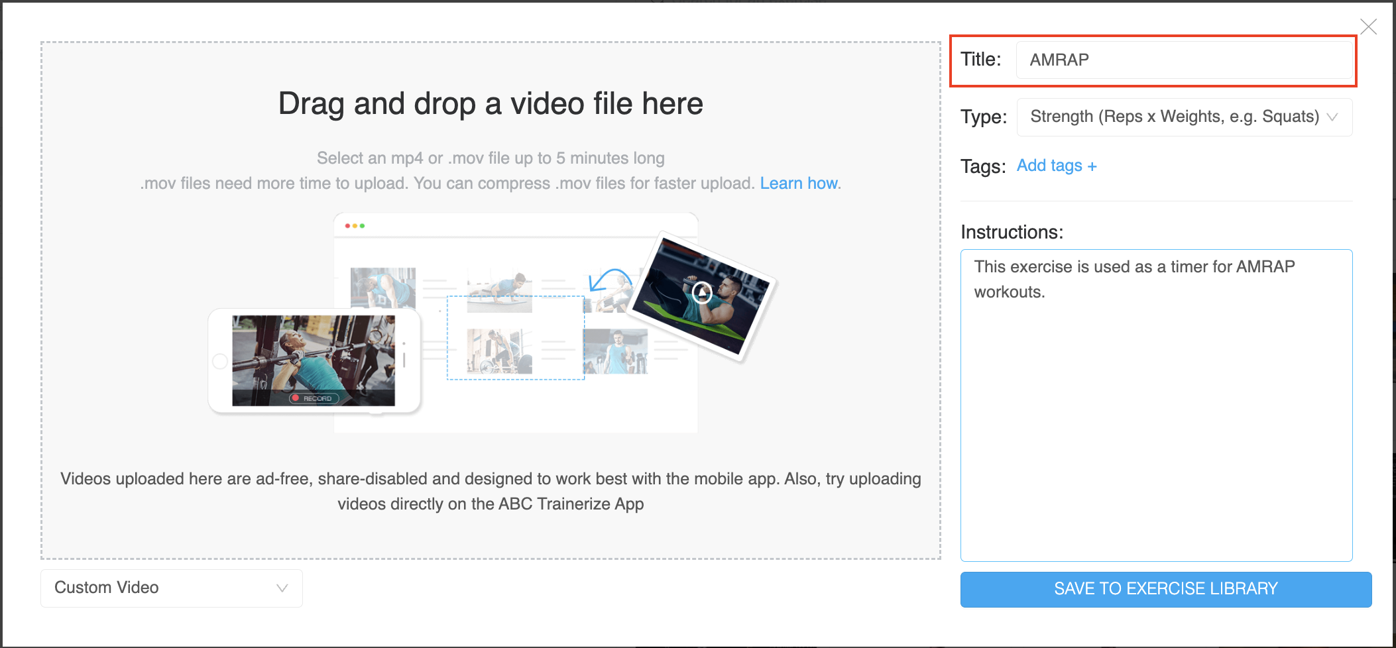The width and height of the screenshot is (1396, 648).
Task: Click the red RECORD button on phone illustration
Action: 314,398
